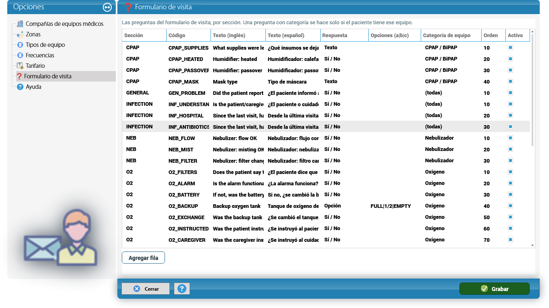The width and height of the screenshot is (549, 308).
Task: Save changes with the Grabar button
Action: pyautogui.click(x=494, y=289)
